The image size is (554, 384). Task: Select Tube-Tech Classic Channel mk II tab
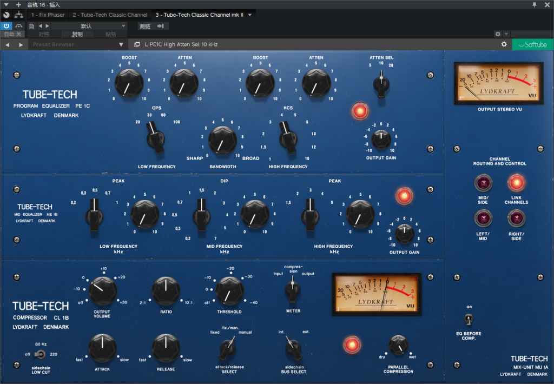[199, 15]
